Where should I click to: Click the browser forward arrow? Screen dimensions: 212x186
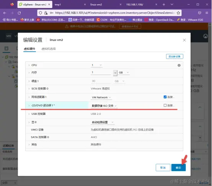(12, 13)
